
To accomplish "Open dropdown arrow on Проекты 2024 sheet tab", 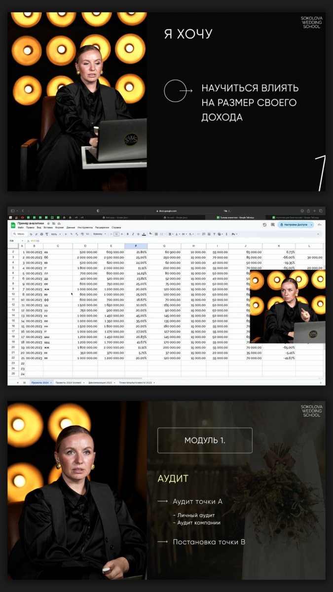I will [x=51, y=382].
